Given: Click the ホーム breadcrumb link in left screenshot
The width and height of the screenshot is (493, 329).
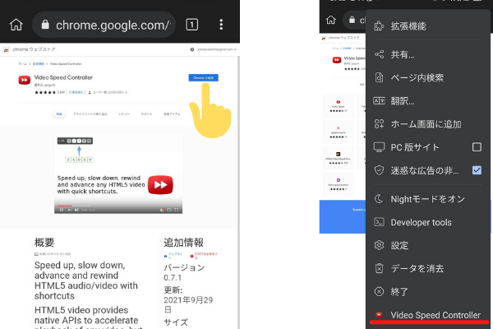Looking at the screenshot, I should click(x=23, y=64).
